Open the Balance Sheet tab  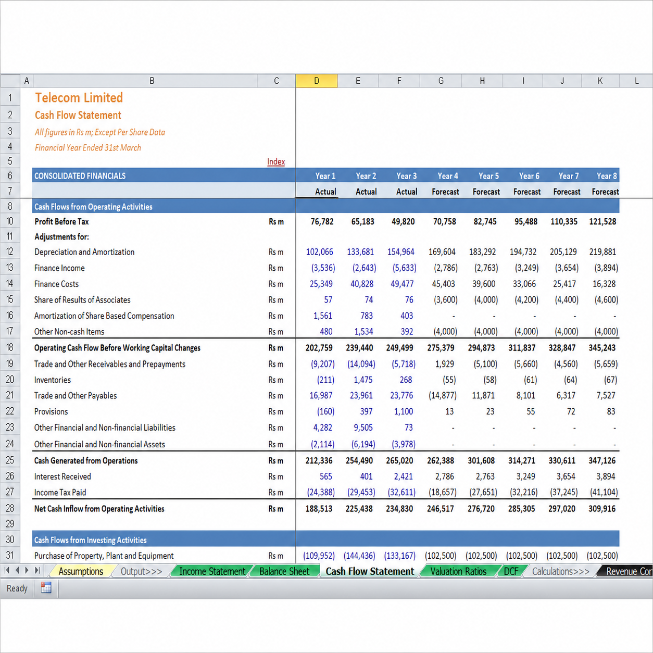(284, 571)
